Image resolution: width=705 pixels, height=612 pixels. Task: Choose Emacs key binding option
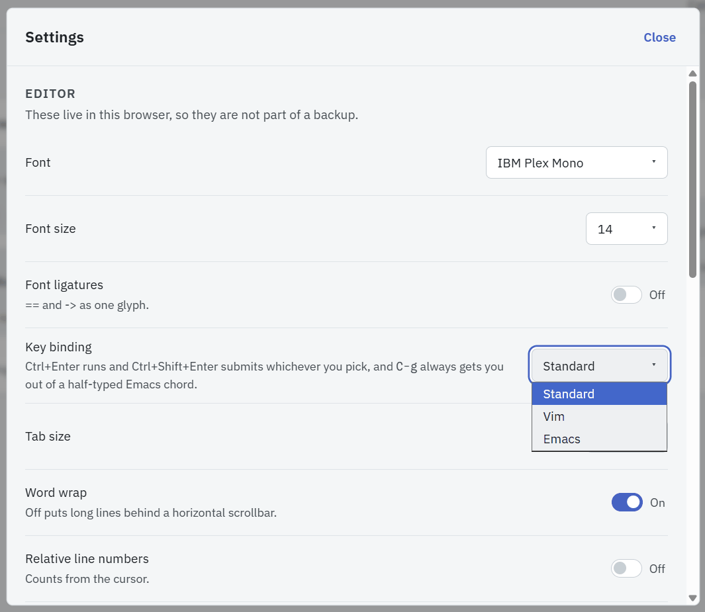click(x=599, y=439)
